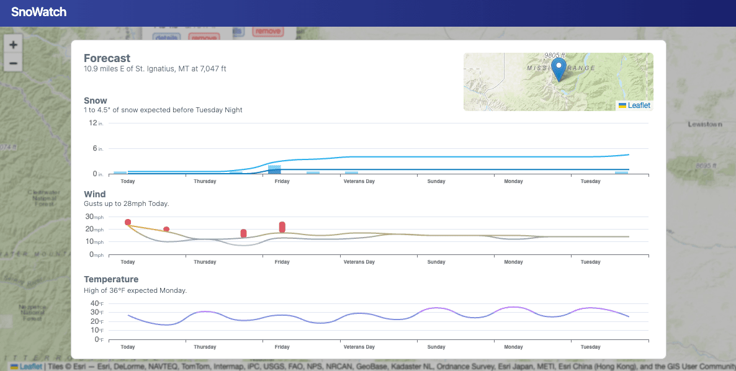Select the red gust marker between Today and Thursday
Viewport: 736px width, 371px height.
[x=166, y=229]
